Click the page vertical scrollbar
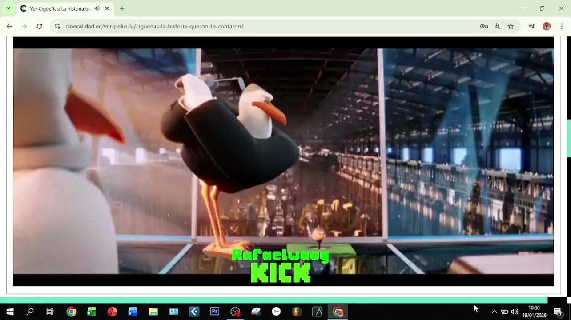Image resolution: width=571 pixels, height=320 pixels. [x=568, y=138]
